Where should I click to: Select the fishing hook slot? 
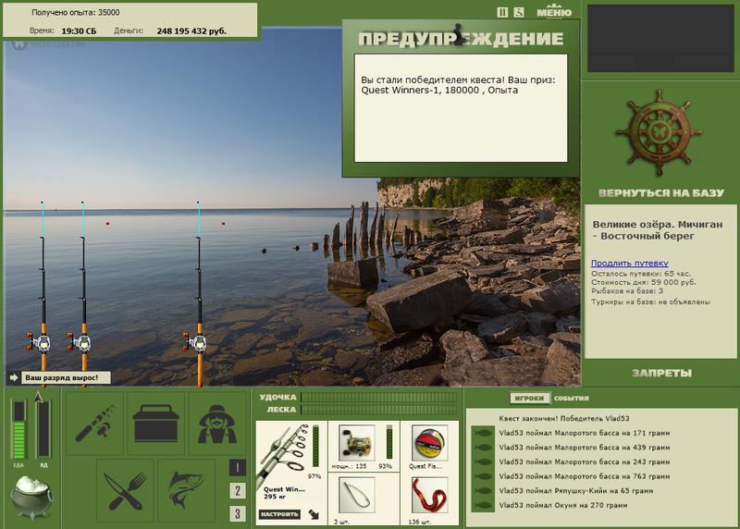pyautogui.click(x=357, y=496)
